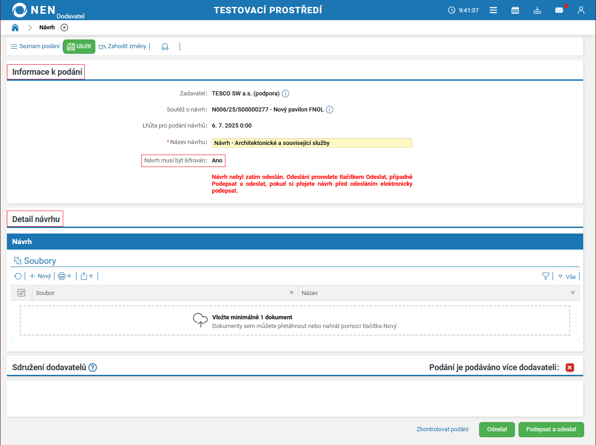Image resolution: width=596 pixels, height=445 pixels.
Task: Show info about Nový pavilon FNOL
Action: [x=330, y=110]
